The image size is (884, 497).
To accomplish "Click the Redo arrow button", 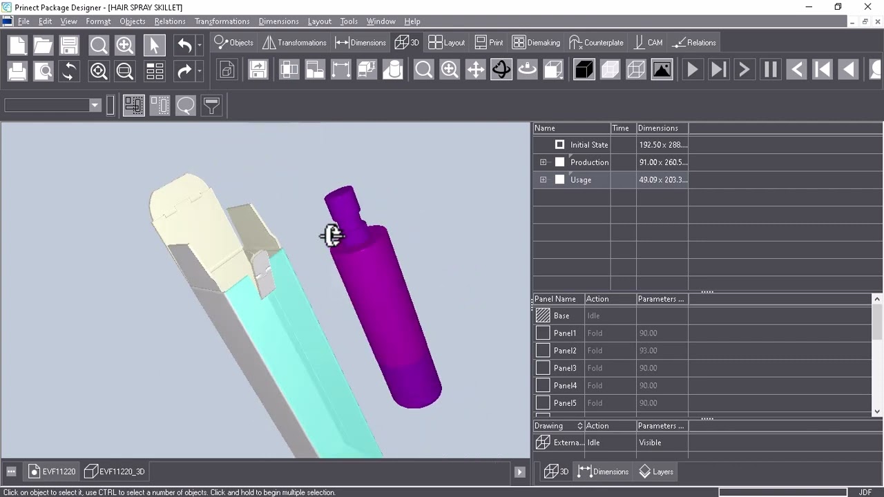I will point(184,71).
